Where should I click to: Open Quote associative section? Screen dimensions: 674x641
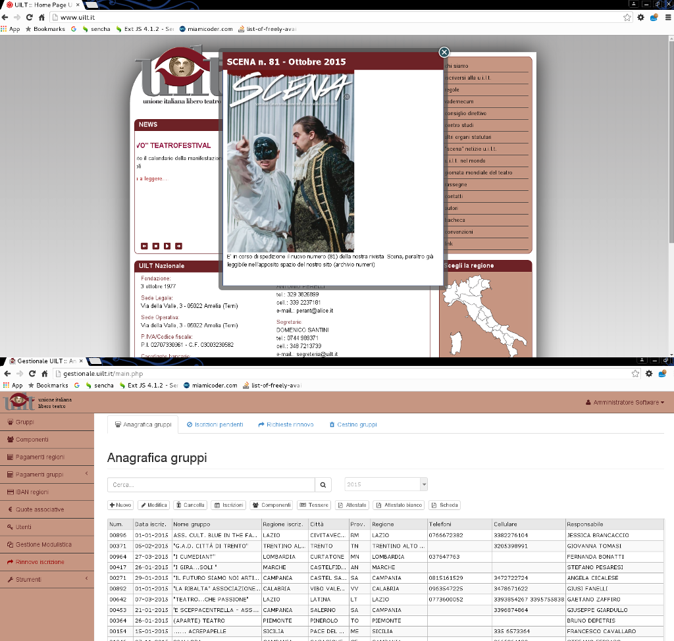pyautogui.click(x=47, y=509)
